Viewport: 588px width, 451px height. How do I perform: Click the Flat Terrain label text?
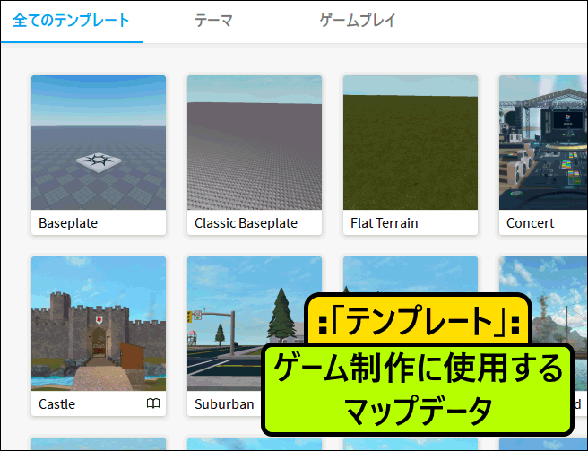385,223
